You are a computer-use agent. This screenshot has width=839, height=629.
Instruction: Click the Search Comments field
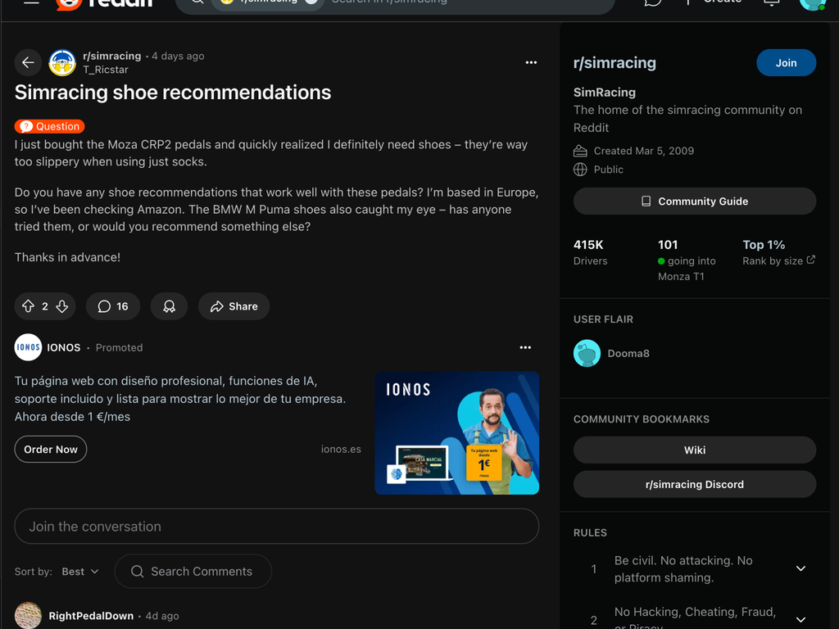pos(193,571)
